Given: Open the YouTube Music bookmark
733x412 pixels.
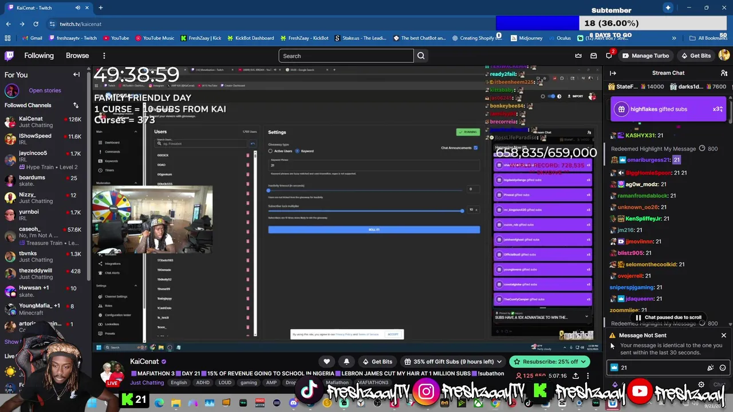Looking at the screenshot, I should click(155, 38).
